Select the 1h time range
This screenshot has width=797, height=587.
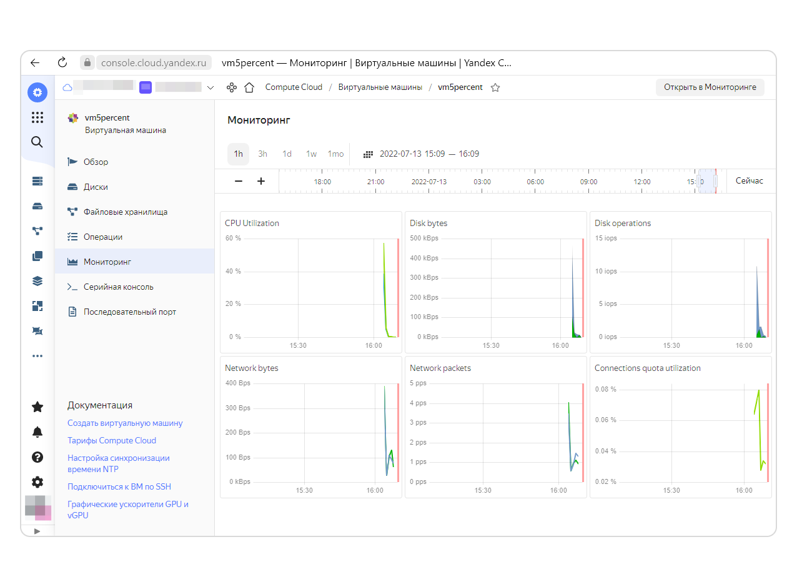coord(238,154)
